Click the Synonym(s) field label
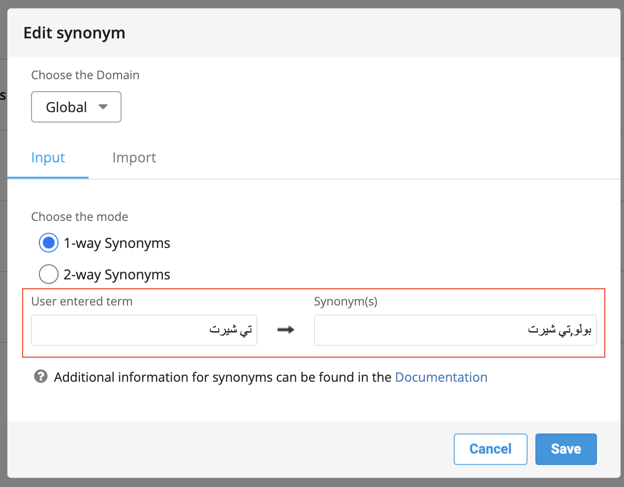 (345, 302)
